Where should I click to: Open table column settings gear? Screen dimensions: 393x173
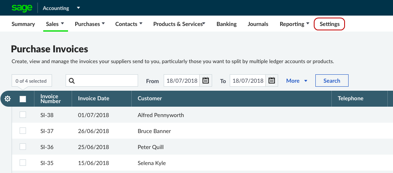tap(7, 99)
